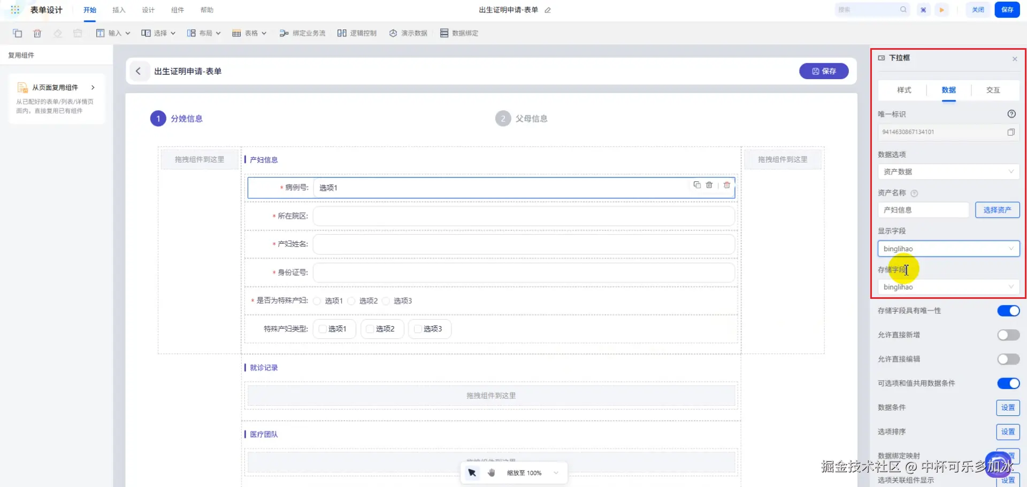Screen dimensions: 1027x487
Task: Switch to the 开始 menu tab
Action: (x=90, y=10)
